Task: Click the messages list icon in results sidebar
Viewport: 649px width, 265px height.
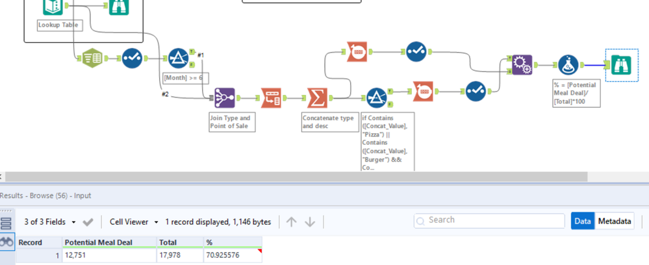Action: click(6, 223)
